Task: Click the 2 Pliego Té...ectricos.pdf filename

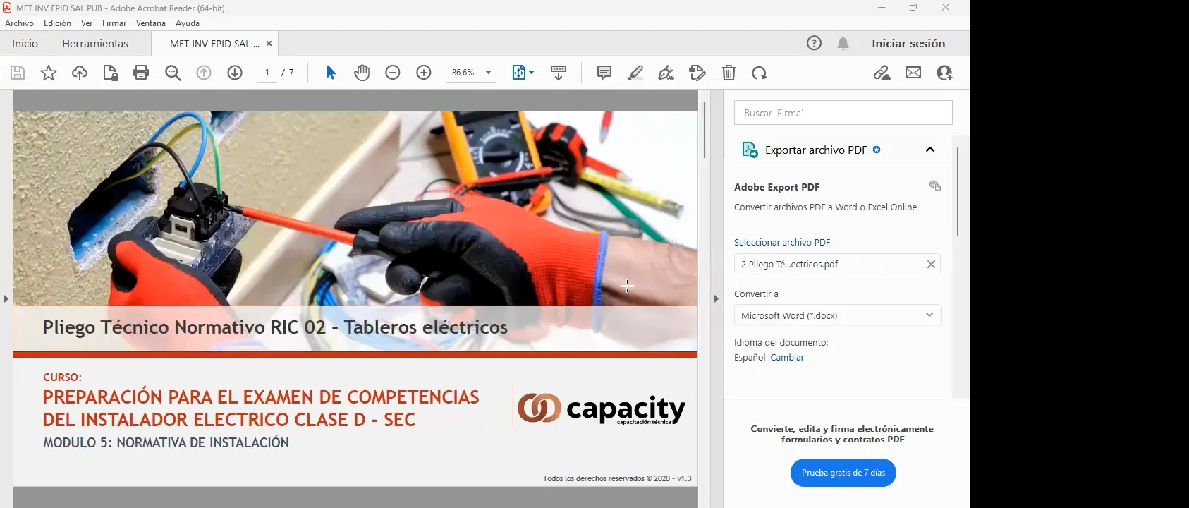Action: coord(789,264)
